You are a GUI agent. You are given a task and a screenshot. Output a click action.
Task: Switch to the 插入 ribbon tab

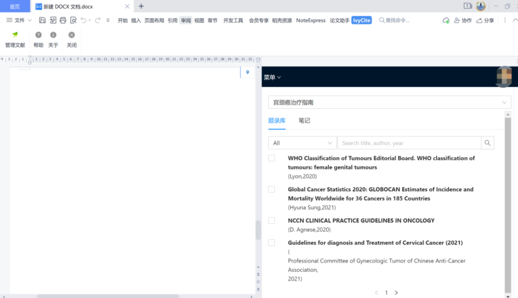click(x=136, y=21)
